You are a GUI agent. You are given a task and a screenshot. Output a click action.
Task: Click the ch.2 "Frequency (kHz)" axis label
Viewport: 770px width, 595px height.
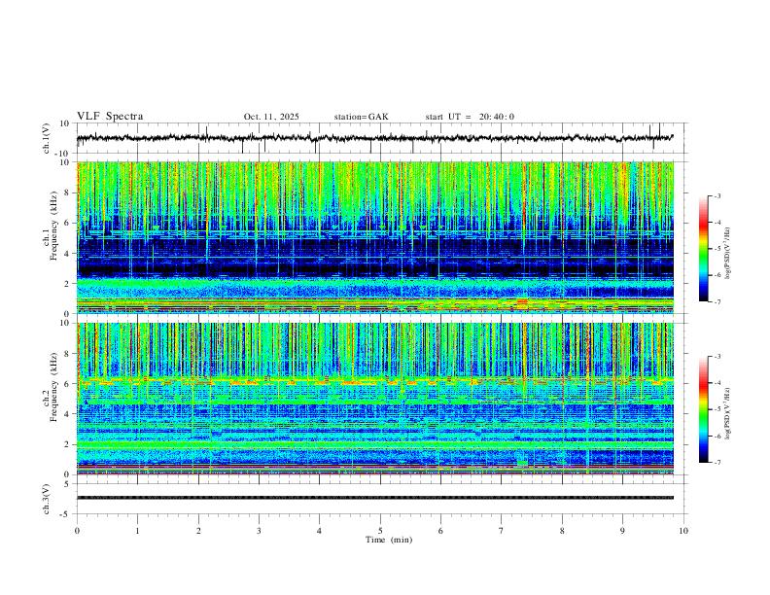tap(53, 387)
